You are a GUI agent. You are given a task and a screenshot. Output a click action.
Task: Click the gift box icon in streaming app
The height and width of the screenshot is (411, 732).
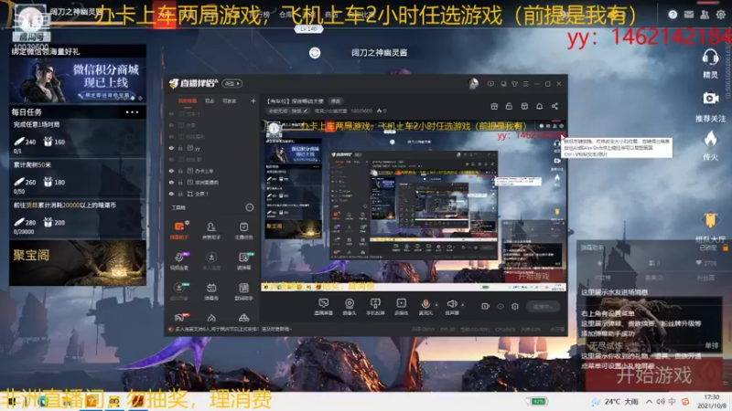(x=494, y=106)
